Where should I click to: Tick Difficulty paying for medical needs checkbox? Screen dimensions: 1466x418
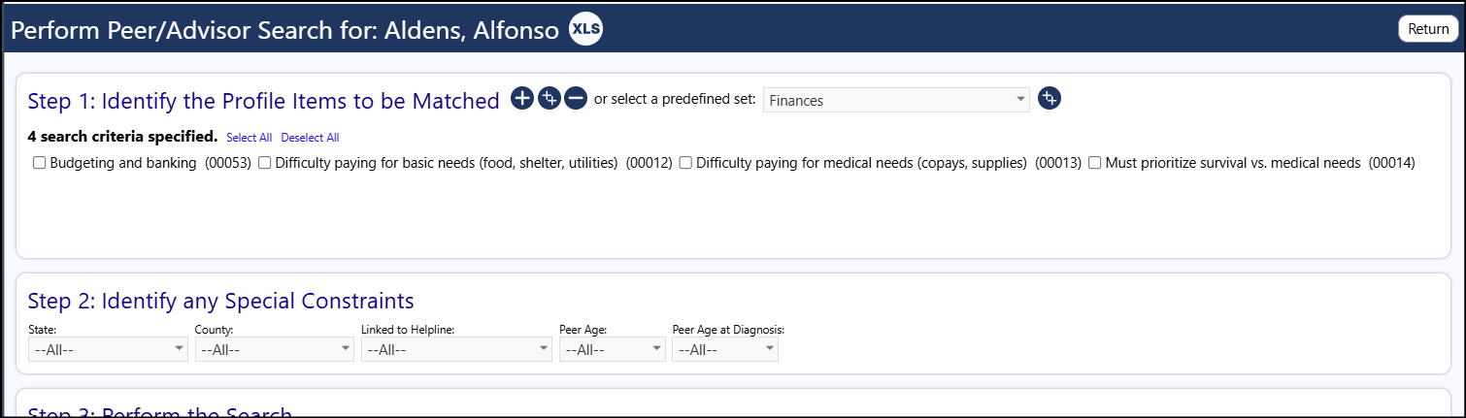[x=685, y=163]
